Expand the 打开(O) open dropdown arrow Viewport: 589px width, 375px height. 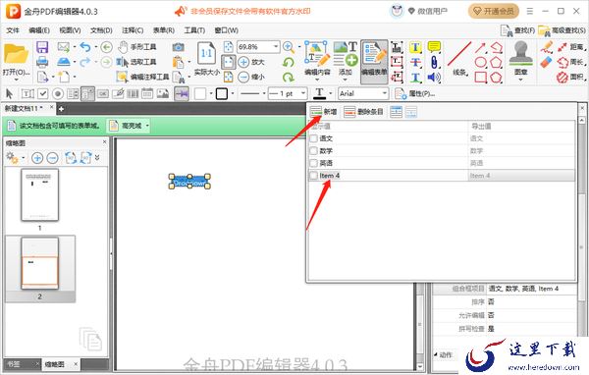click(x=16, y=80)
